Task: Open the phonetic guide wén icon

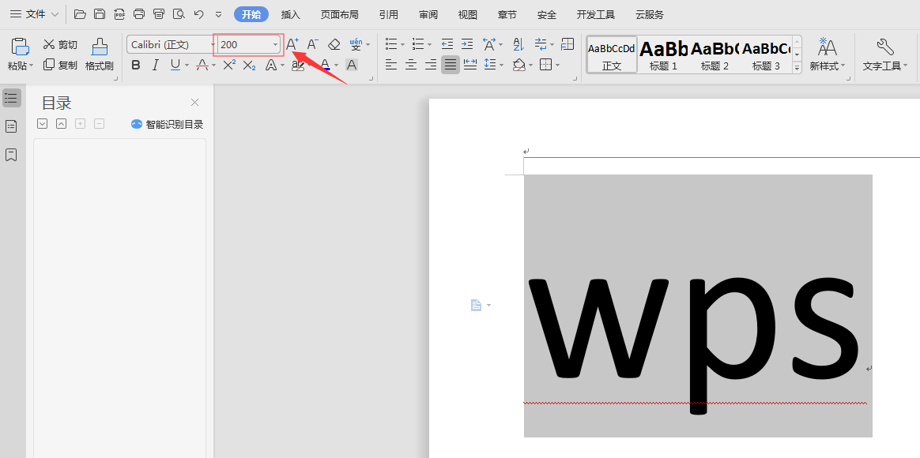Action: [x=356, y=44]
